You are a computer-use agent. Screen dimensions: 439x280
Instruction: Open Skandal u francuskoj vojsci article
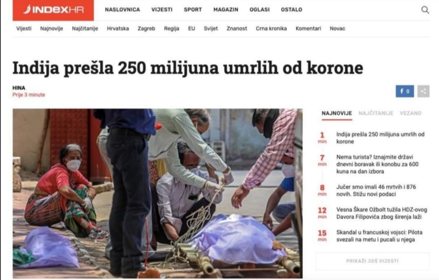[379, 236]
